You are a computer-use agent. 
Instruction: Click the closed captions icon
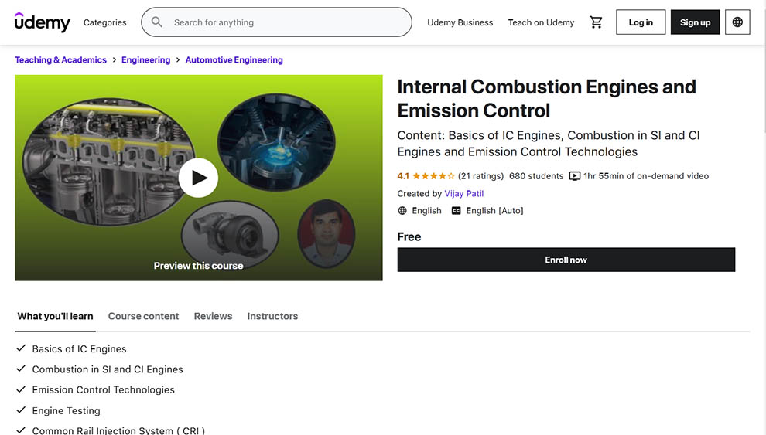click(x=456, y=211)
